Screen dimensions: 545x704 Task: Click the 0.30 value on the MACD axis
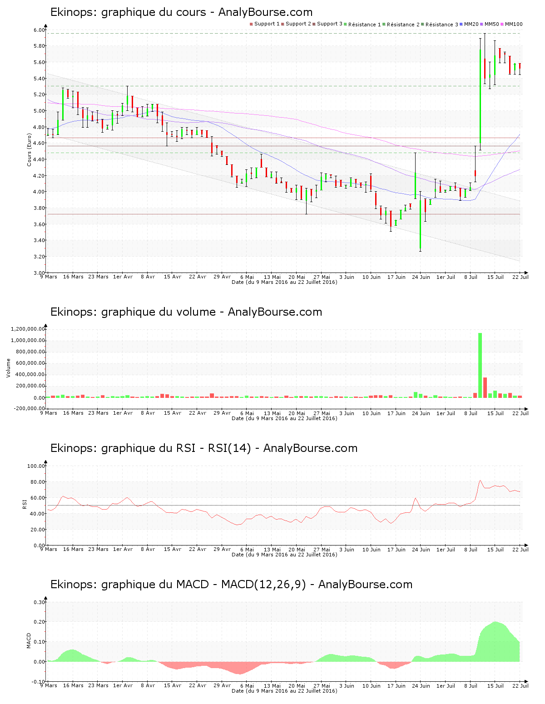40,602
